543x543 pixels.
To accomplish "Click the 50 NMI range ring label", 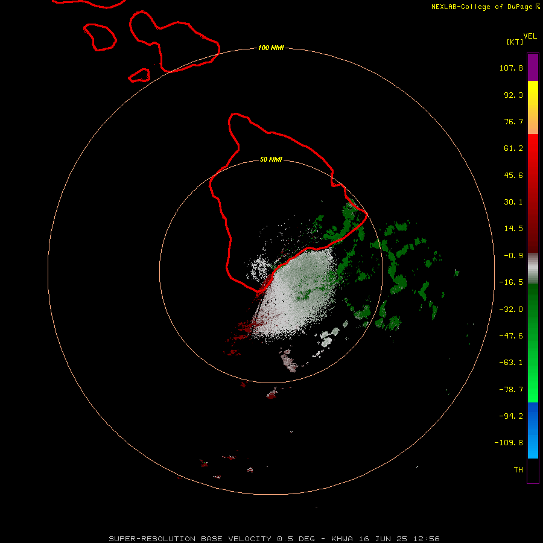I will tap(271, 159).
